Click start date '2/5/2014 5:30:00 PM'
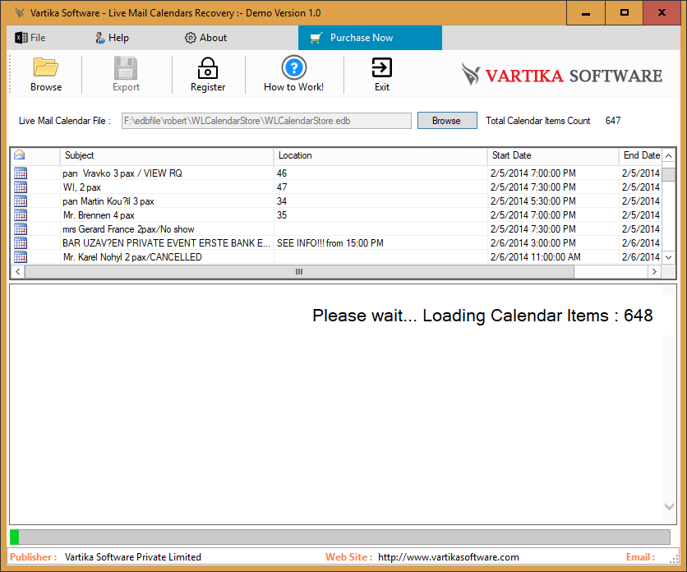Screen dimensions: 687x572 (x=533, y=201)
